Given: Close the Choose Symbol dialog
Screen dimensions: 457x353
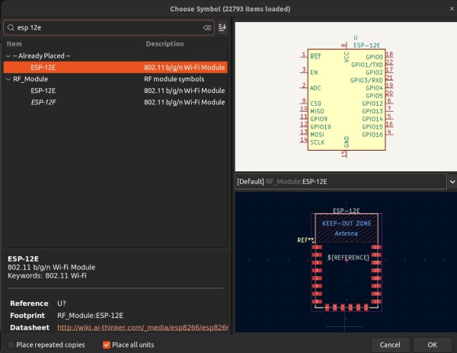Looking at the screenshot, I should tap(452, 8).
